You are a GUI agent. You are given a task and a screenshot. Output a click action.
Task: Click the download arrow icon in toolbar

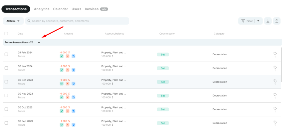pos(268,21)
